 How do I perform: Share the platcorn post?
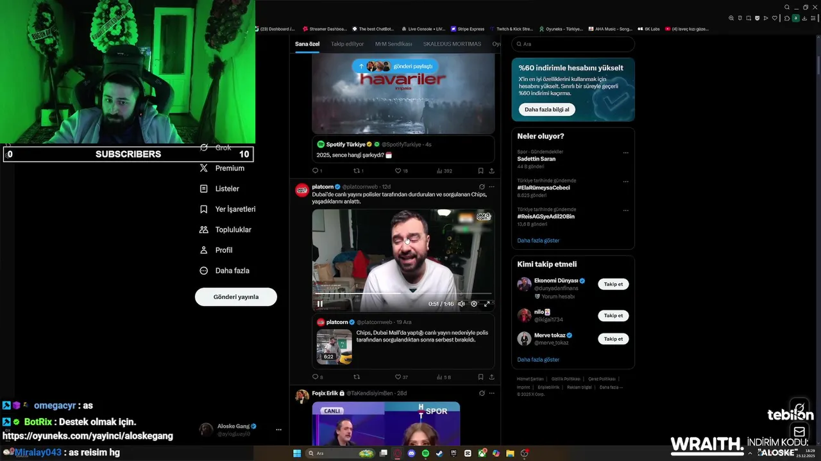point(492,377)
